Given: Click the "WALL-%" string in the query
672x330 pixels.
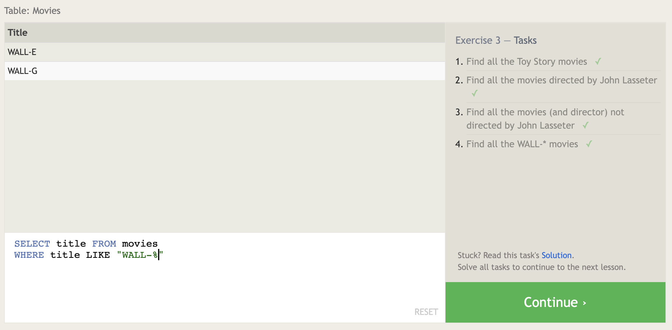Looking at the screenshot, I should [140, 255].
